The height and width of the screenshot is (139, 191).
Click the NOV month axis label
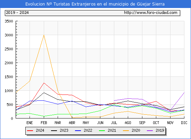pyautogui.click(x=170, y=123)
